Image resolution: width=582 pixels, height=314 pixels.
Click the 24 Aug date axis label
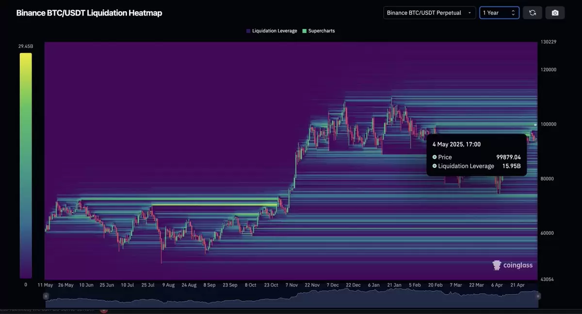click(189, 285)
